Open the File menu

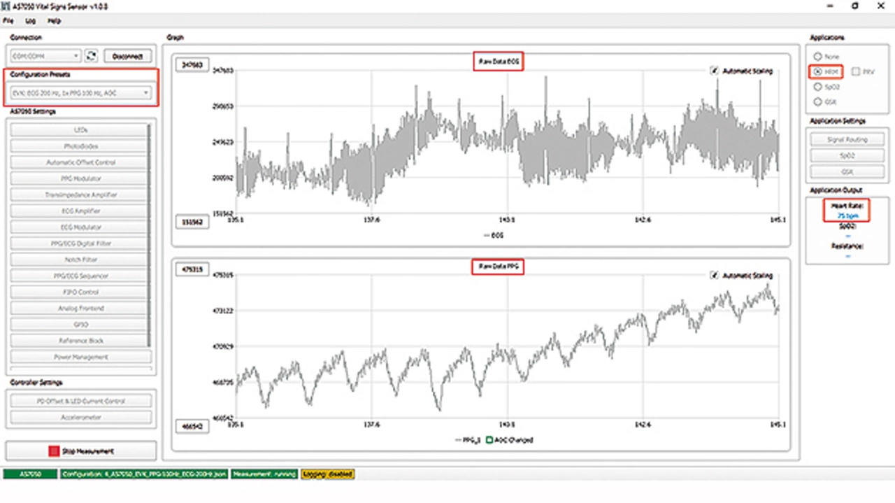tap(8, 21)
